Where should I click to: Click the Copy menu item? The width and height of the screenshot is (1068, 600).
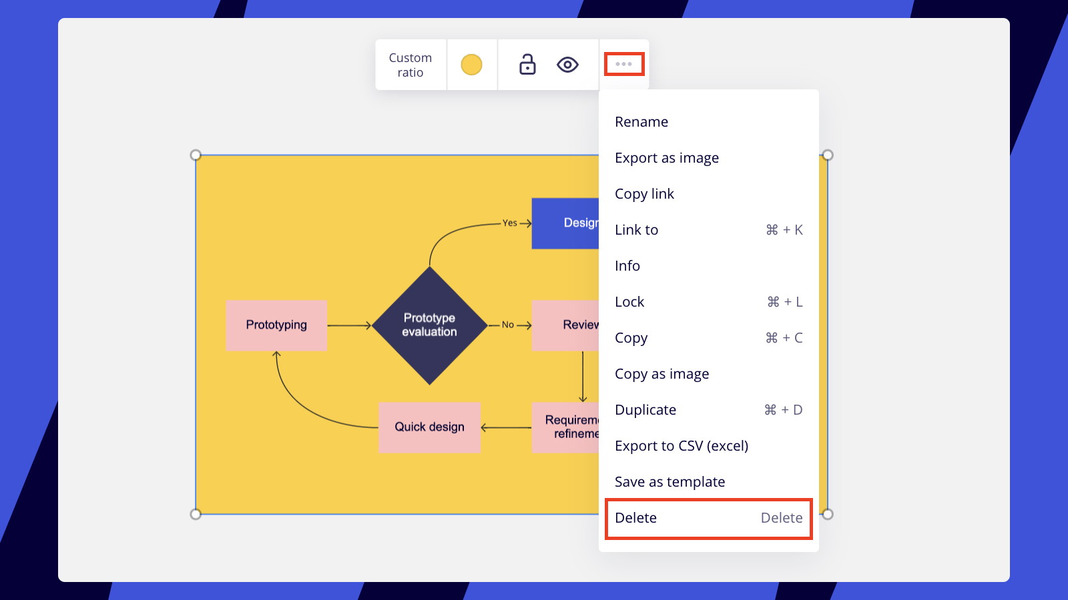pos(631,338)
